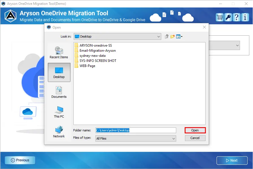This screenshot has height=169, width=253.
Task: Minimize the Aryson main window
Action: tap(221, 4)
